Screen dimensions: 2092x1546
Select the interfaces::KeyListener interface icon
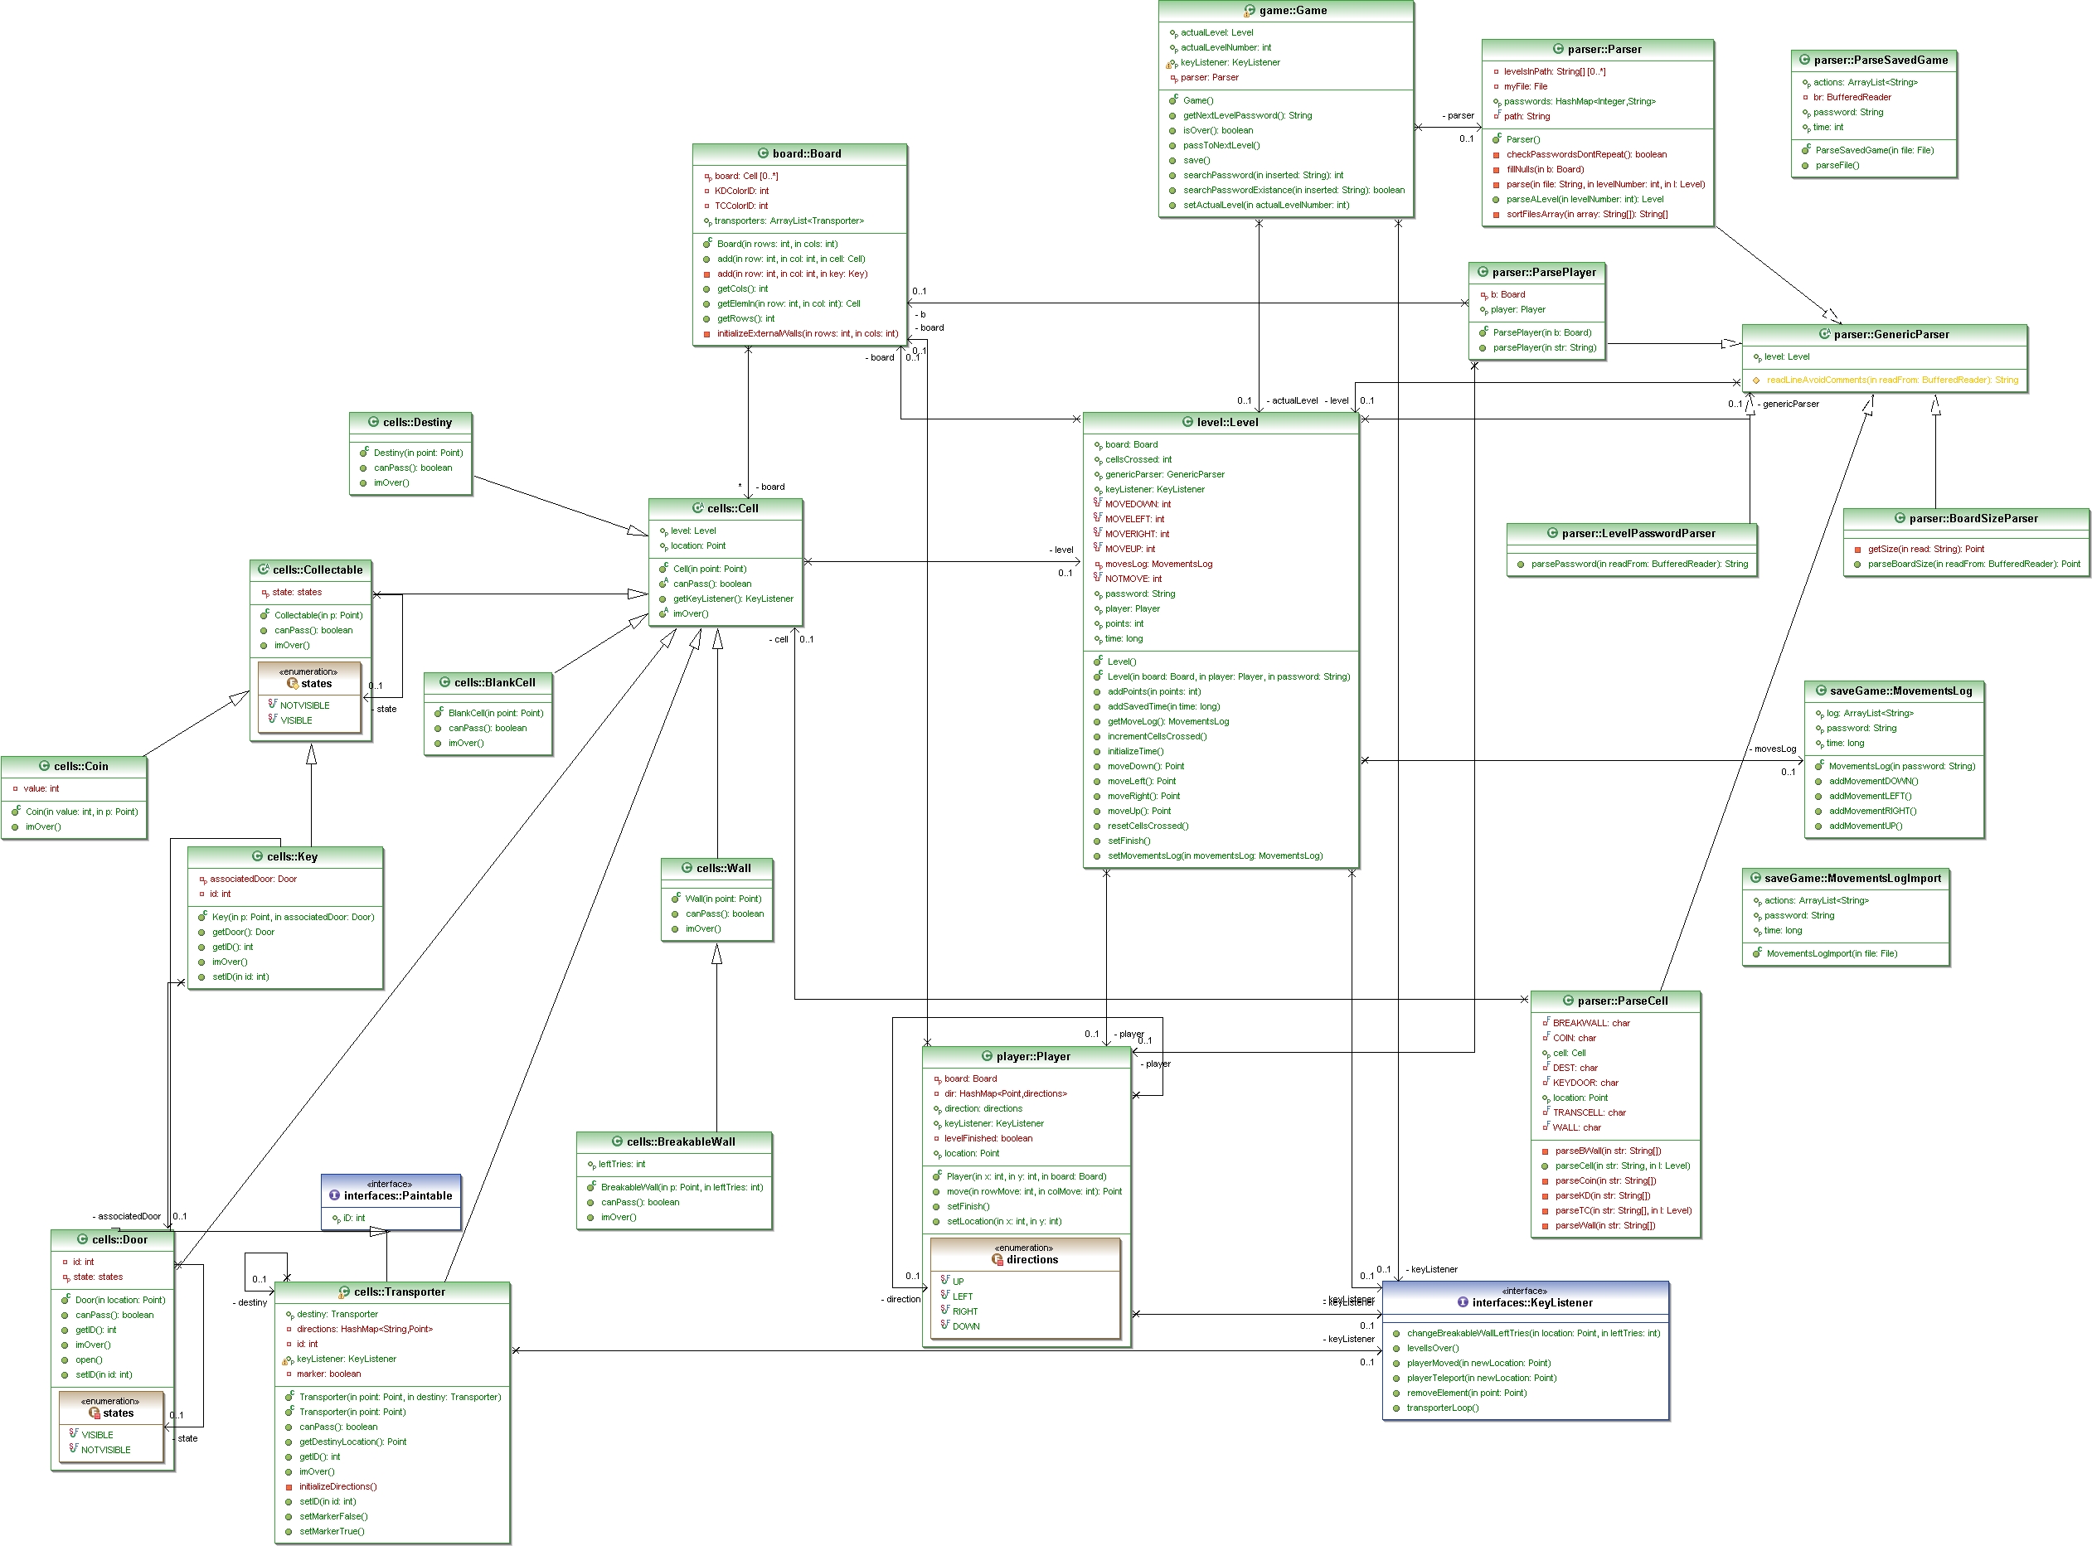1463,1301
